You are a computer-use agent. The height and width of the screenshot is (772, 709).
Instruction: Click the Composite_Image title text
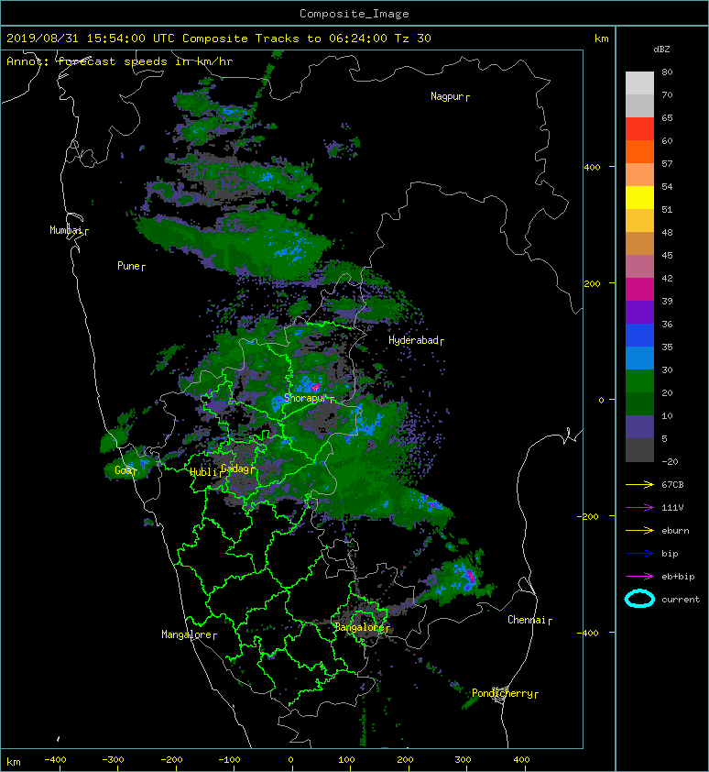pos(354,14)
